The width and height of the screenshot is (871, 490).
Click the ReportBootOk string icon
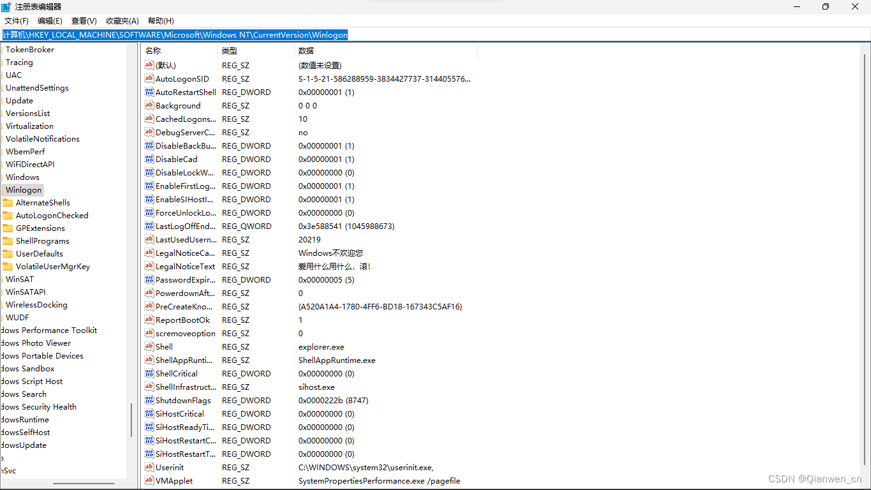pos(149,320)
